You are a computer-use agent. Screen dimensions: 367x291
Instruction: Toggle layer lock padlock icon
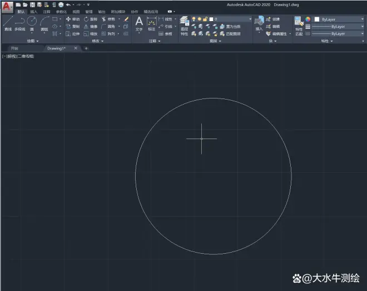[205, 19]
